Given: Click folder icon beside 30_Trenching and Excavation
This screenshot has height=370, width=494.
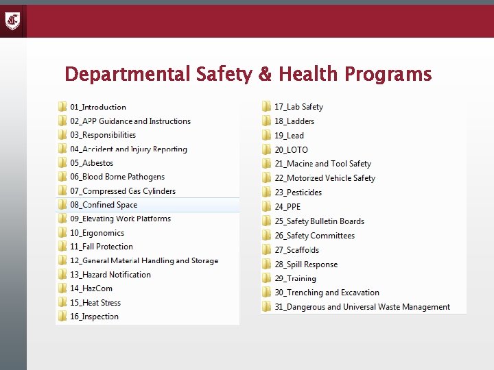Looking at the screenshot, I should [266, 293].
